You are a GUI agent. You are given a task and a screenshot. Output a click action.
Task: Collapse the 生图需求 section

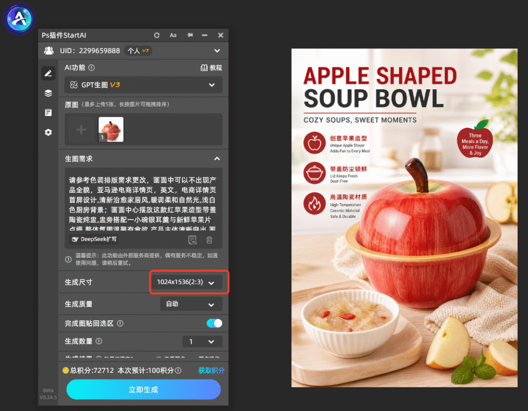[x=217, y=159]
